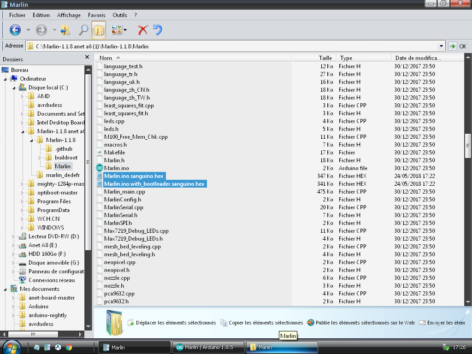Viewport: 472px width, 354px height.
Task: Open the Views icon menu
Action: 119,30
